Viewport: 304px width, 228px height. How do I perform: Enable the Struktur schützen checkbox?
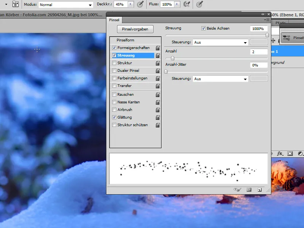click(114, 125)
